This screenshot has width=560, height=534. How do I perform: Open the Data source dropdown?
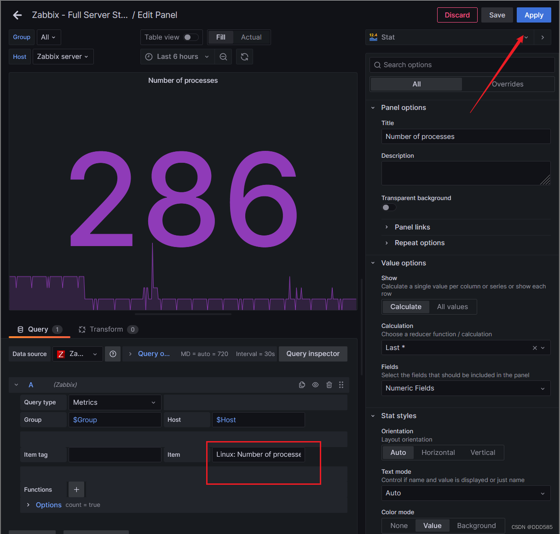(x=77, y=354)
